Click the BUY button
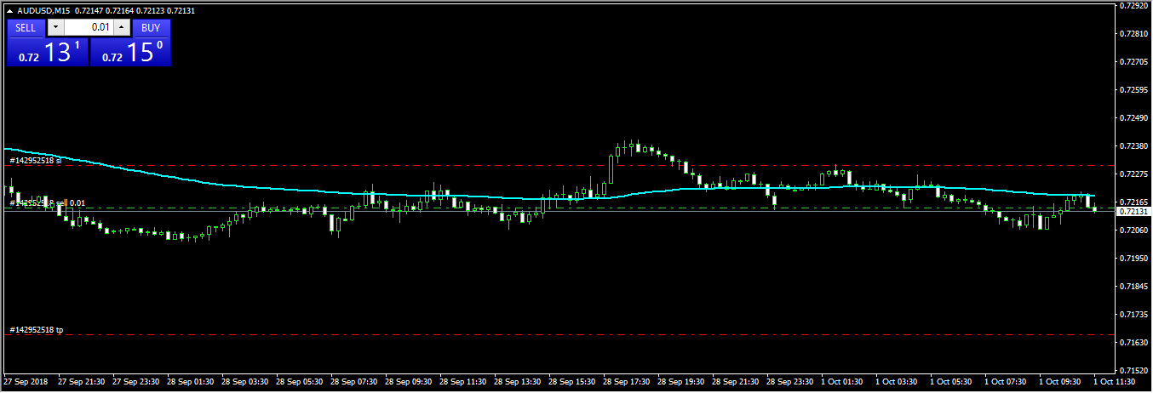Screen dimensions: 1153x393 (x=151, y=27)
